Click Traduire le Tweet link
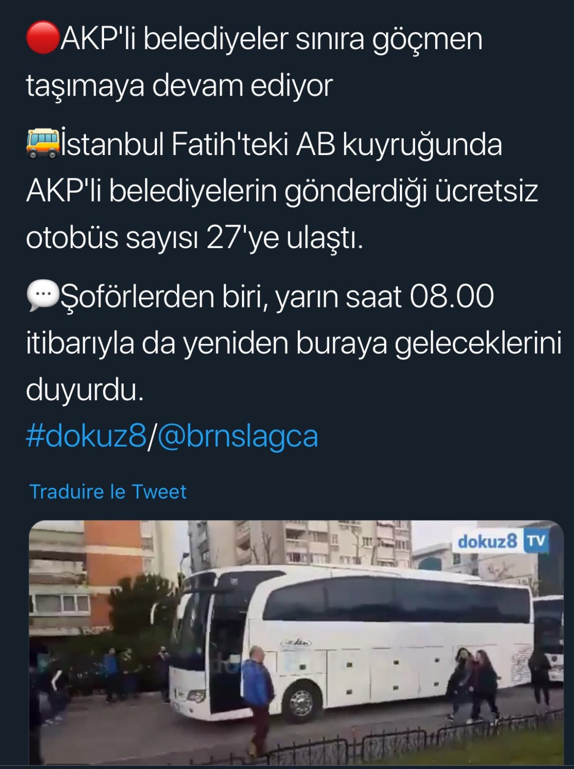 (108, 491)
